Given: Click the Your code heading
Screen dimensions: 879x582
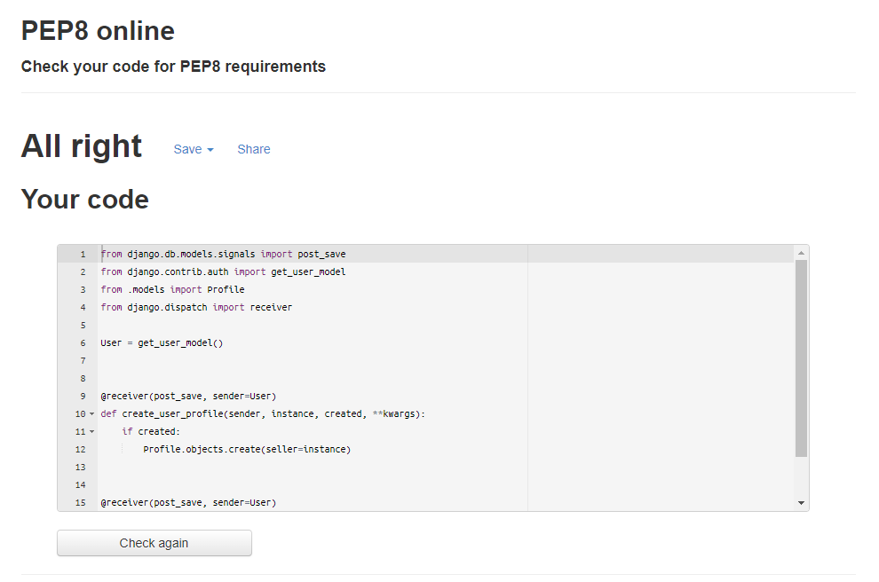Looking at the screenshot, I should 84,199.
